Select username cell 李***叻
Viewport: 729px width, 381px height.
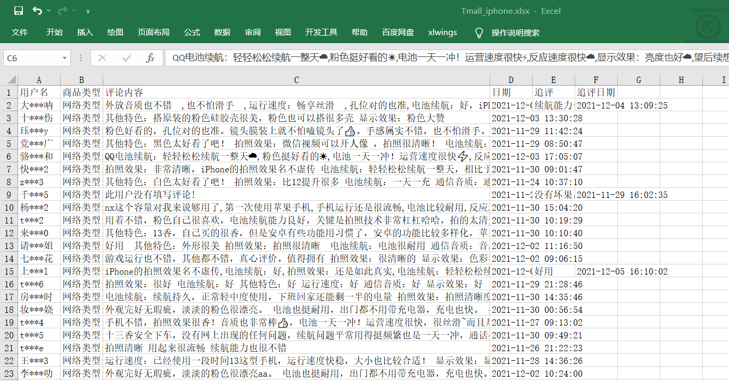coord(39,374)
